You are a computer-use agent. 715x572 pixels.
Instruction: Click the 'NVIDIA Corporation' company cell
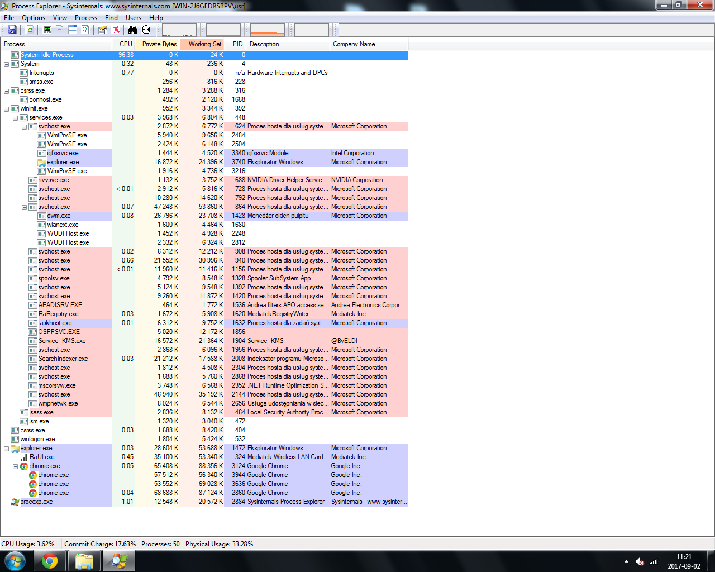357,180
